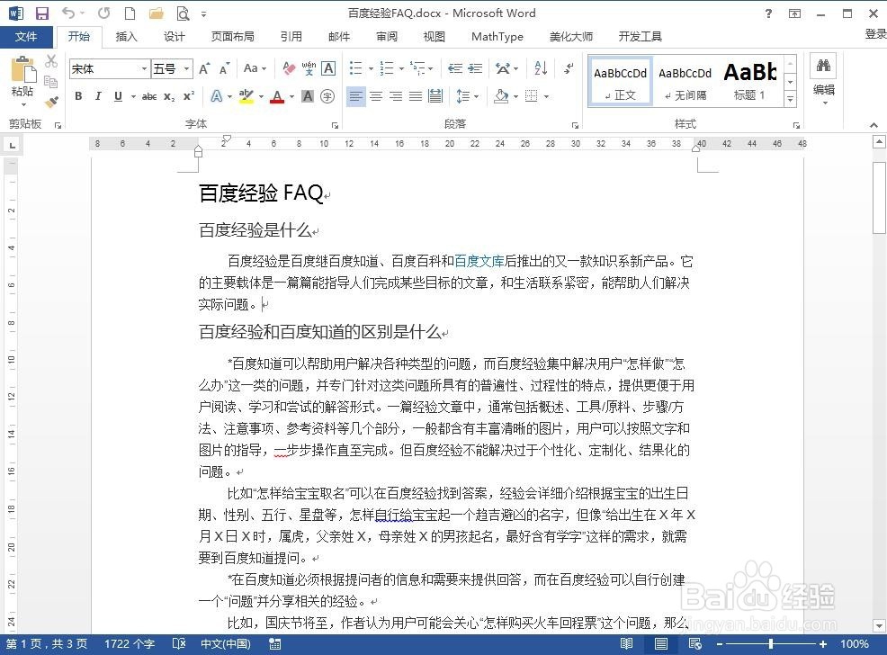Switch to the 插入 ribbon tab
This screenshot has width=887, height=655.
point(126,37)
